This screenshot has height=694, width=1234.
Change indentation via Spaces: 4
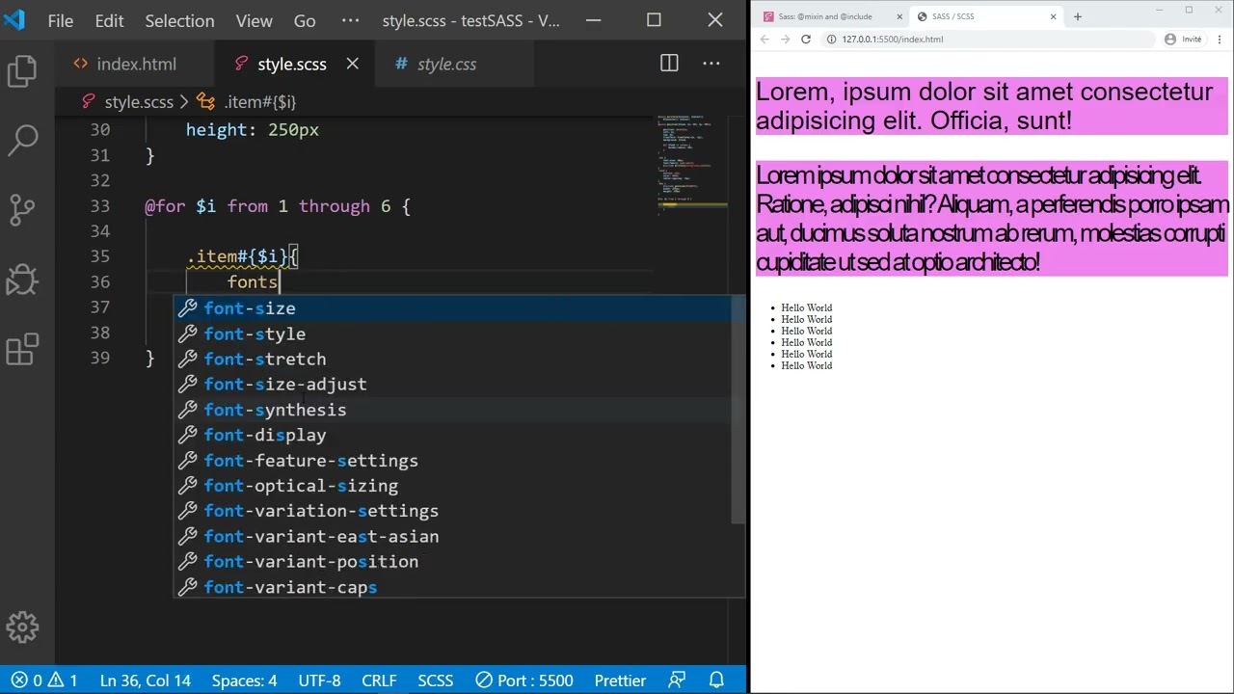[x=244, y=681]
